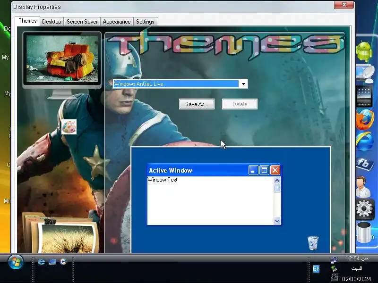The height and width of the screenshot is (283, 378).
Task: Click the Window Text label in preview
Action: click(163, 180)
